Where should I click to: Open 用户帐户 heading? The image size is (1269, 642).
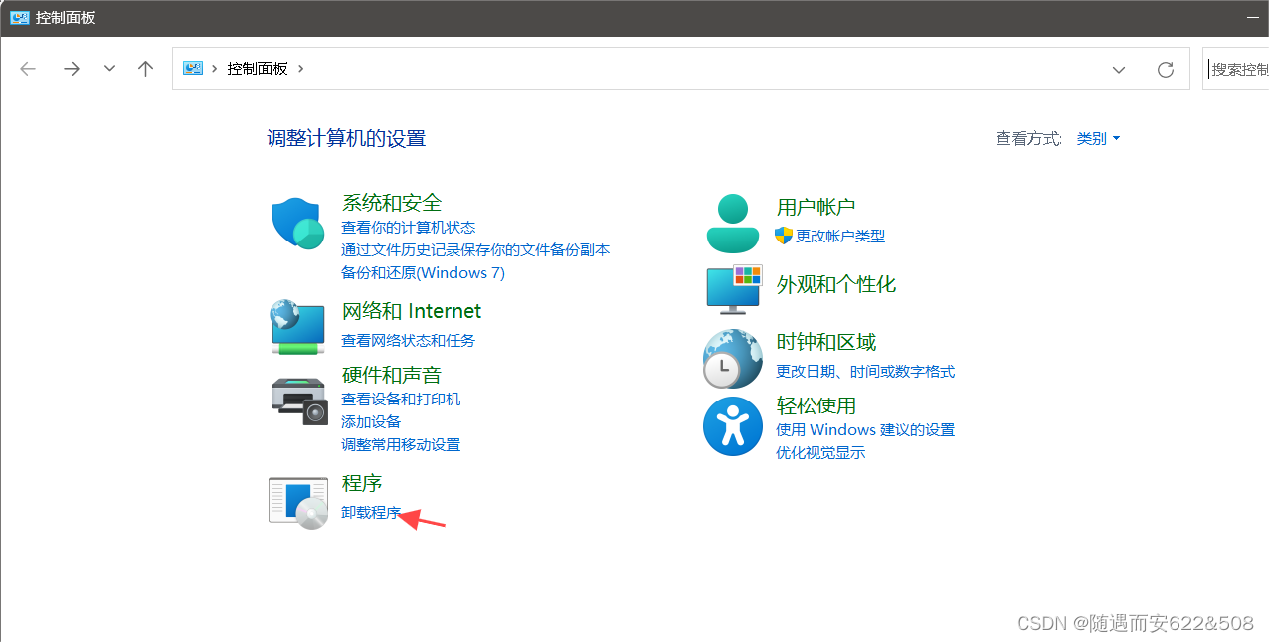[816, 208]
